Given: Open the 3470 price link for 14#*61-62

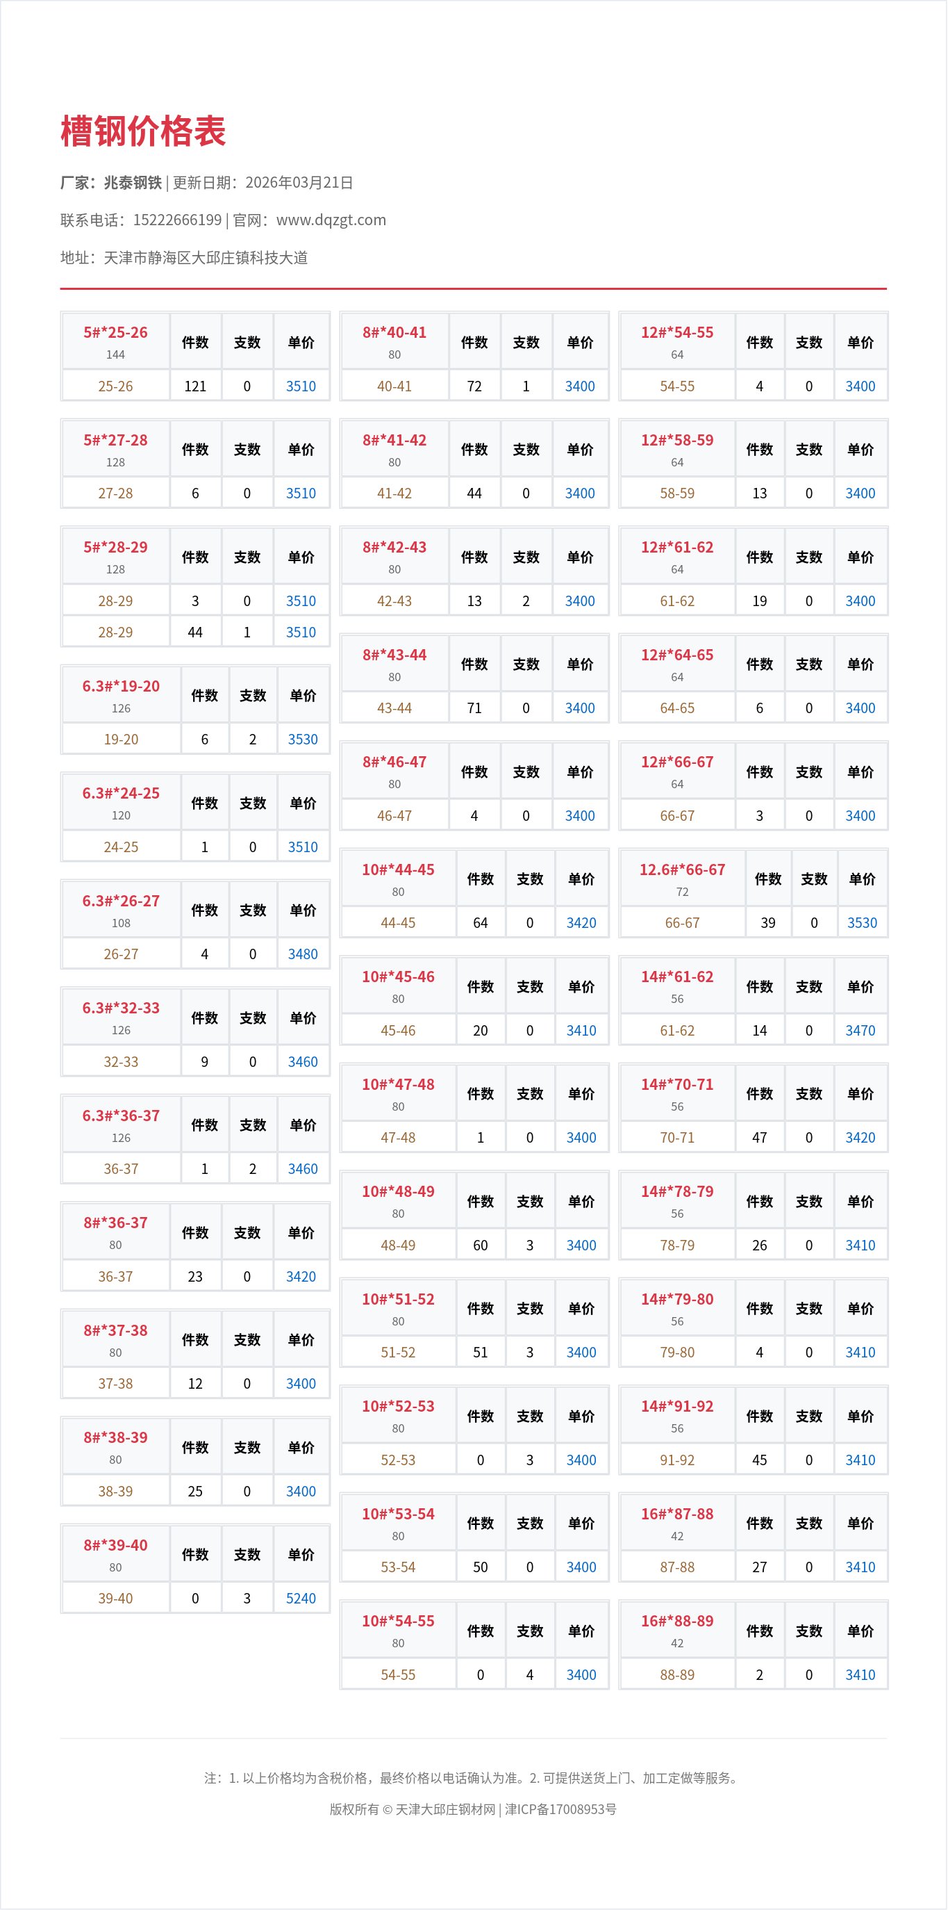Looking at the screenshot, I should pyautogui.click(x=860, y=1031).
